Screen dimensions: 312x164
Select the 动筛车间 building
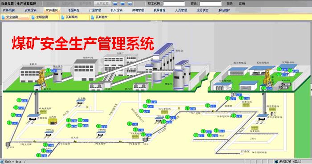86,70
